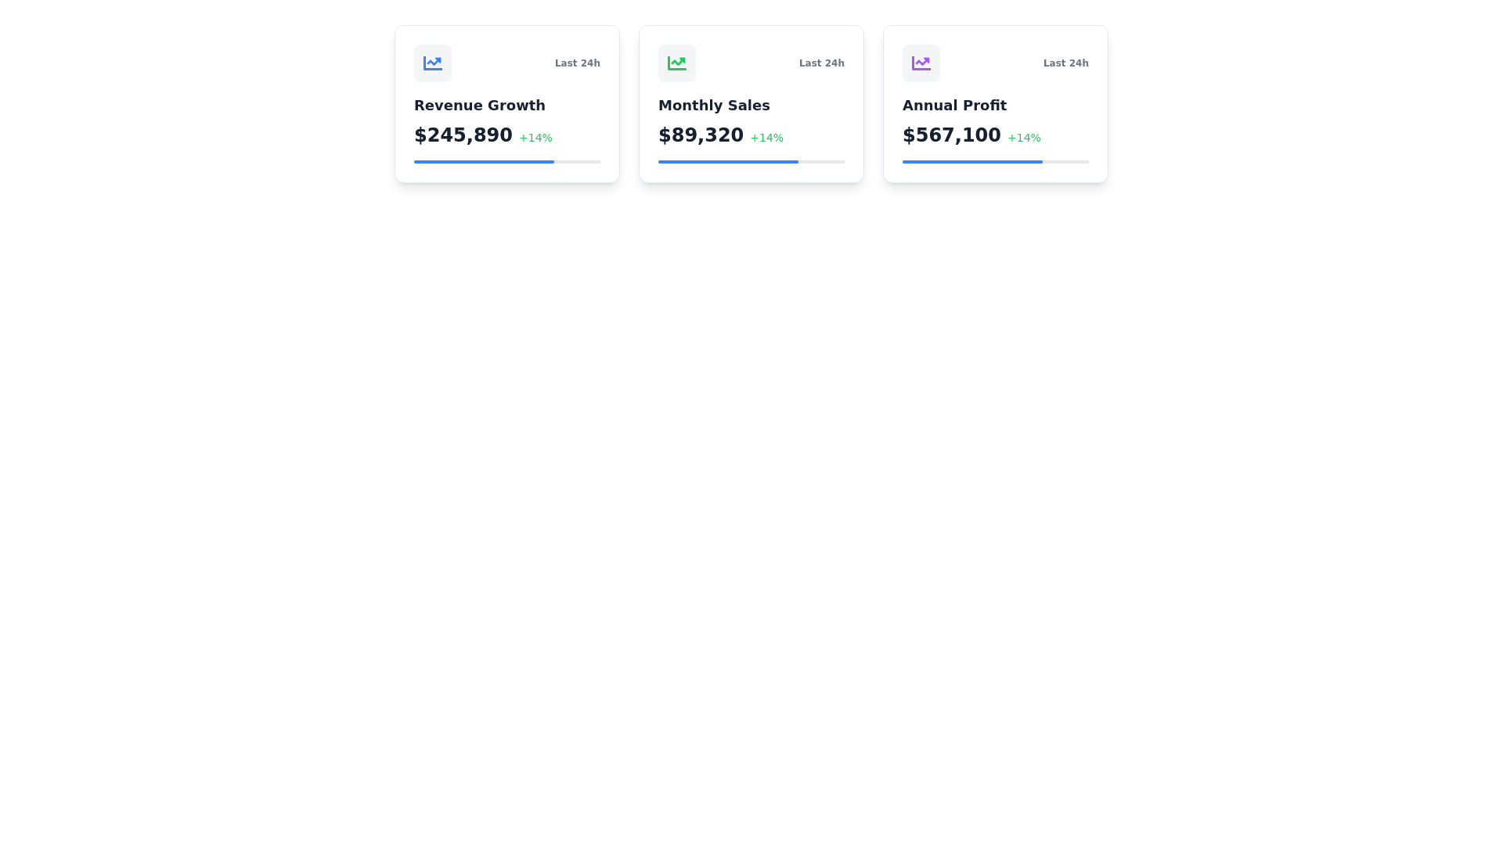Viewport: 1503px width, 845px height.
Task: Expand the Monthly Sales card
Action: 751,103
